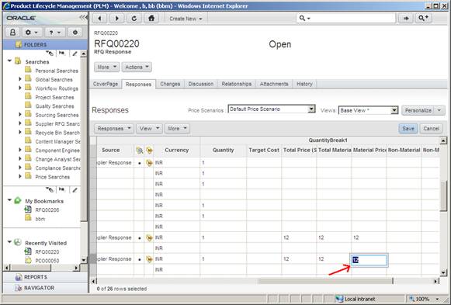Viewport: 451px width, 305px height.
Task: Switch to the CoverPage tab
Action: pos(106,84)
